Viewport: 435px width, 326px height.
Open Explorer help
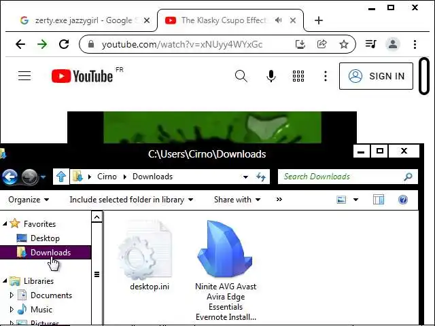[403, 200]
